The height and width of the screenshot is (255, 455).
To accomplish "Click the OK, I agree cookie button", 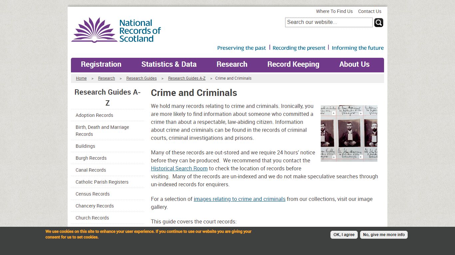I will (x=344, y=235).
